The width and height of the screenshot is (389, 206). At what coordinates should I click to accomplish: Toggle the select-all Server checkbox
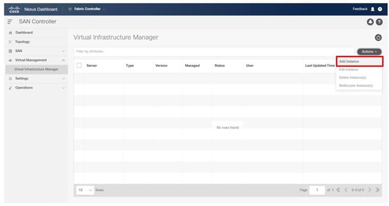pos(79,65)
